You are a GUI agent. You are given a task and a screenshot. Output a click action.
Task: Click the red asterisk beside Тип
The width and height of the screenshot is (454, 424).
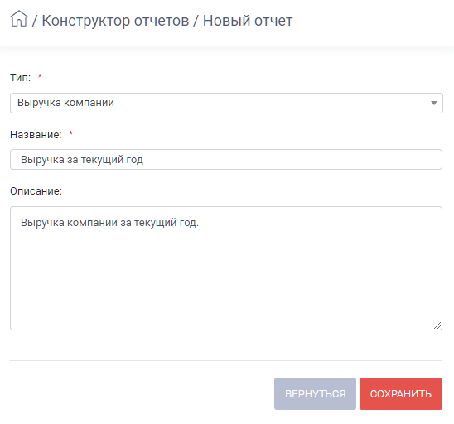point(40,76)
